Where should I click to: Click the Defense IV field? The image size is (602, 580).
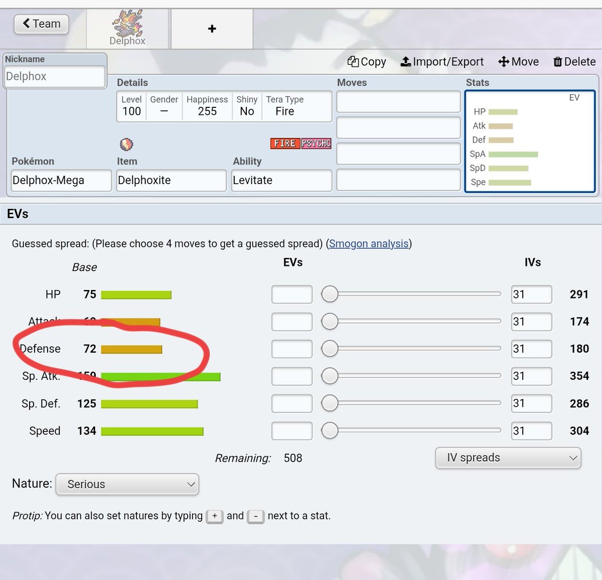click(x=532, y=349)
